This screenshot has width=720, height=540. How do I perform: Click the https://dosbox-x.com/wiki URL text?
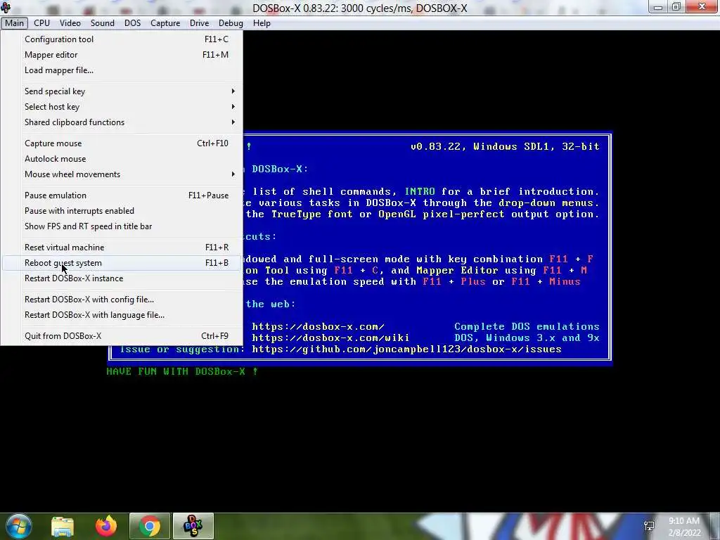(x=330, y=338)
